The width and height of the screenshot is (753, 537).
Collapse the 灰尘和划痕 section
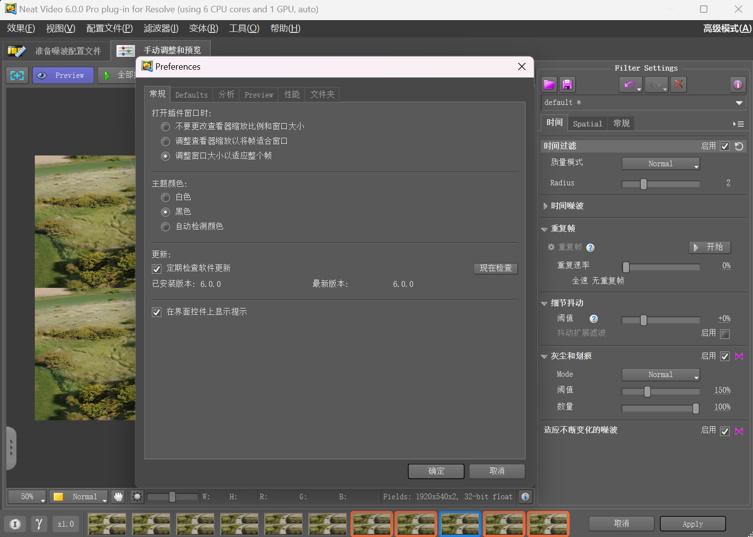[x=544, y=357]
